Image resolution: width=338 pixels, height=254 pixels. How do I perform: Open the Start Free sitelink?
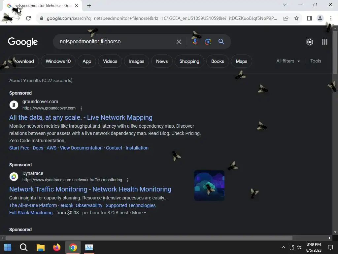point(19,148)
